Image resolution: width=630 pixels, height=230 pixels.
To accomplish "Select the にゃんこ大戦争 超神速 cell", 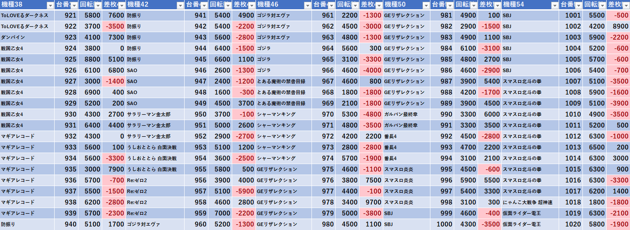I will click(x=530, y=202).
